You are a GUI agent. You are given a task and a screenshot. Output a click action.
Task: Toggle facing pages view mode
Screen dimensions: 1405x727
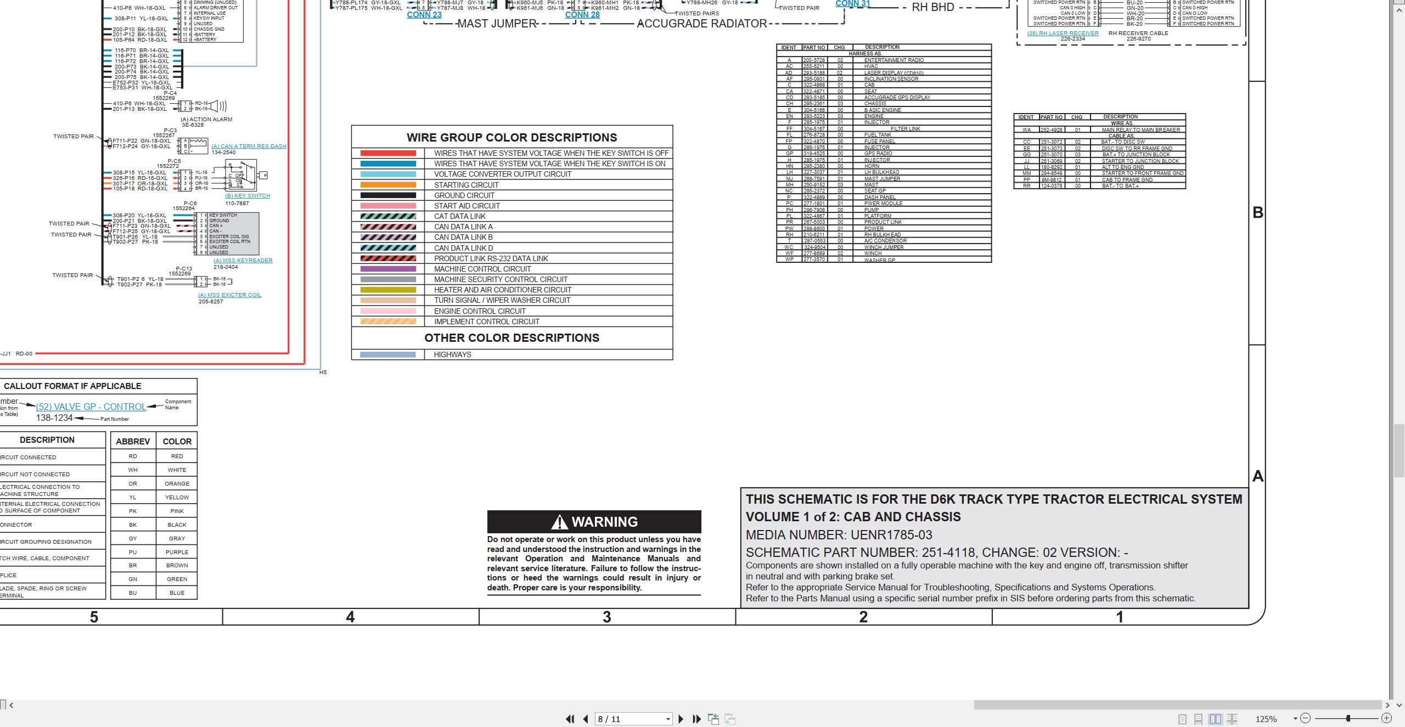tap(1216, 719)
